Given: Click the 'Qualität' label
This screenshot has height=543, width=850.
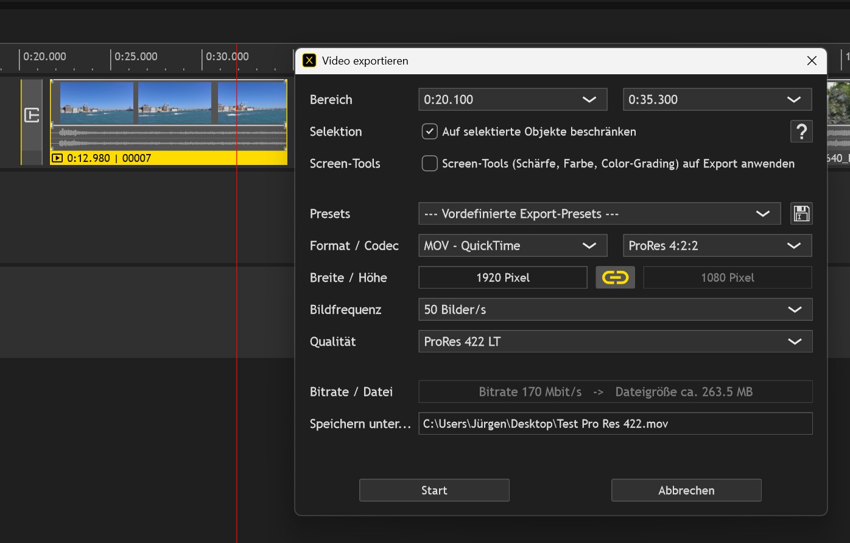Looking at the screenshot, I should pos(332,342).
